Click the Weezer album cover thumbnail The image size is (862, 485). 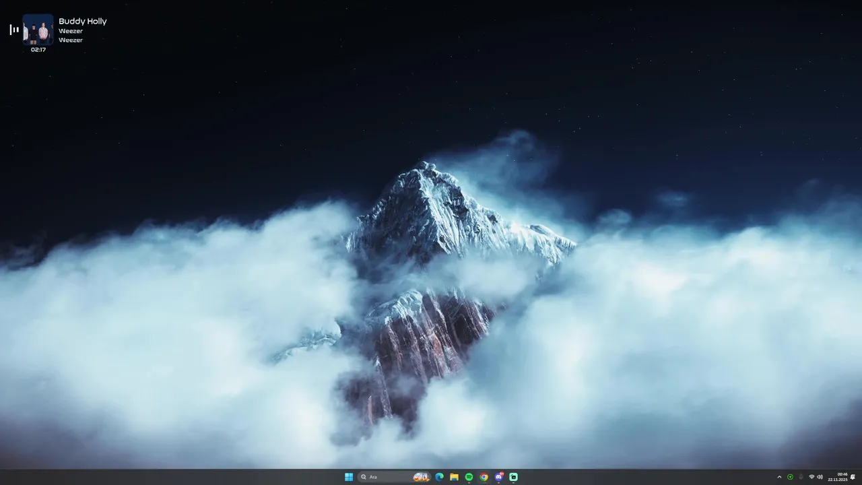pyautogui.click(x=38, y=30)
